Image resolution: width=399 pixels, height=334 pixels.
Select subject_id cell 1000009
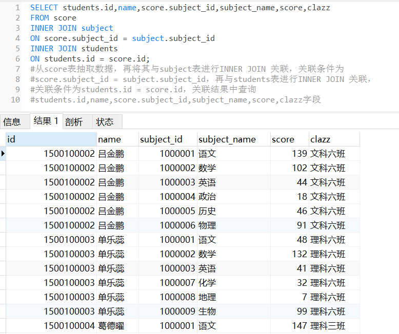tap(168, 311)
